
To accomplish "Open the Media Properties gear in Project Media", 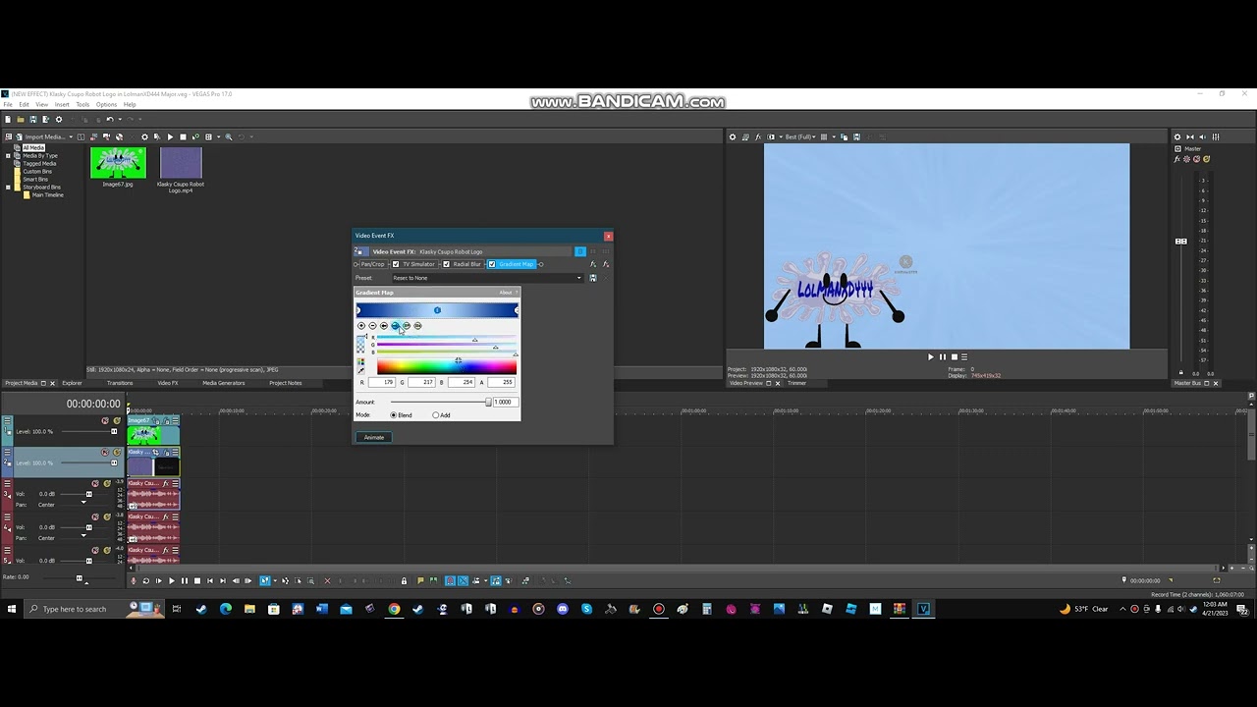I will 144,136.
